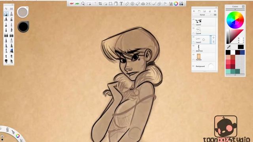Viewport: 253px width, 142px height.
Task: Click the gray brush size puck
Action: coord(23,12)
